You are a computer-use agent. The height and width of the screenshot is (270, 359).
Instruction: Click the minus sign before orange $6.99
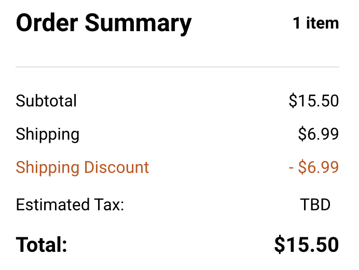(x=291, y=168)
